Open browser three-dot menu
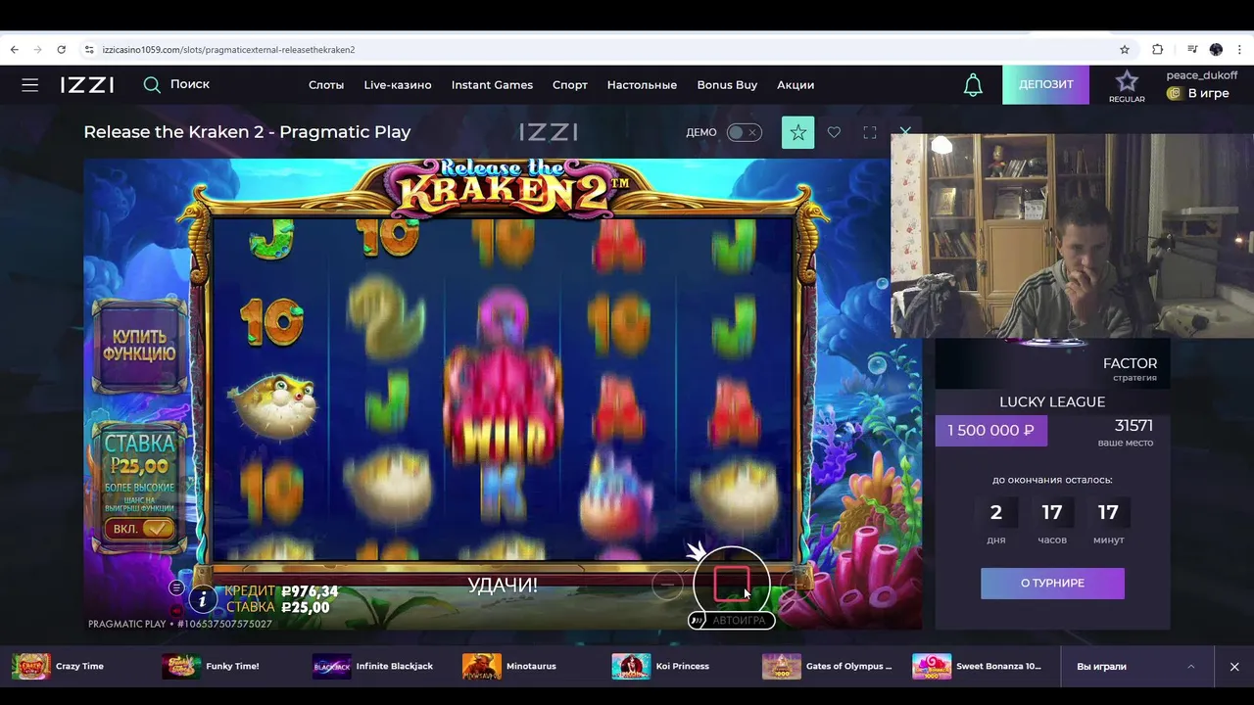Viewport: 1254px width, 705px height. (x=1240, y=50)
